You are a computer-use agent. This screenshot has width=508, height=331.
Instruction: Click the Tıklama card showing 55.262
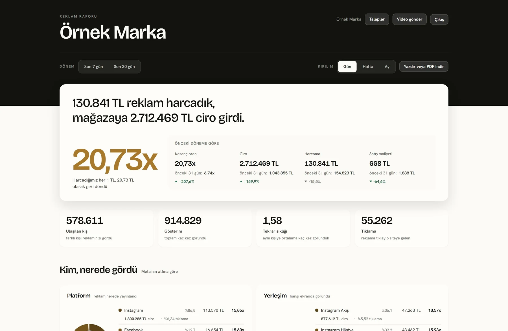coord(402,228)
